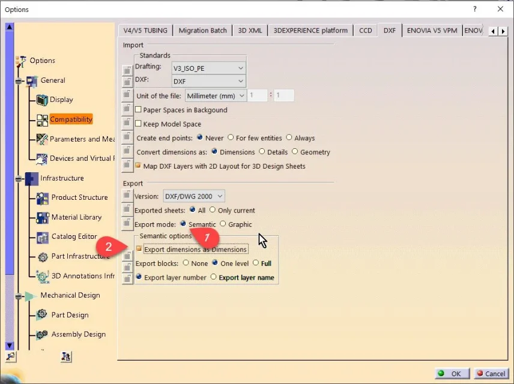Click the Display icon in options tree
Viewport: 514px width, 384px height.
point(42,100)
